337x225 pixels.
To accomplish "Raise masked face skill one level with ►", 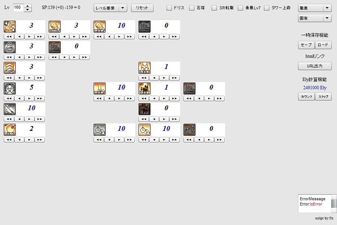I will [x=30, y=99].
